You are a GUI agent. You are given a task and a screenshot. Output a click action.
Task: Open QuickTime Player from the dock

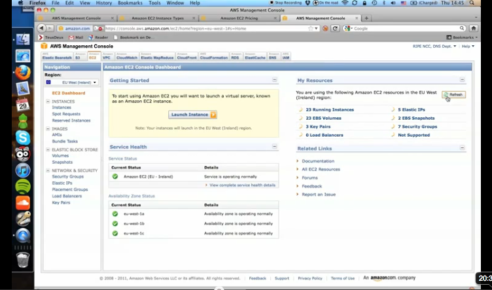[x=23, y=236]
